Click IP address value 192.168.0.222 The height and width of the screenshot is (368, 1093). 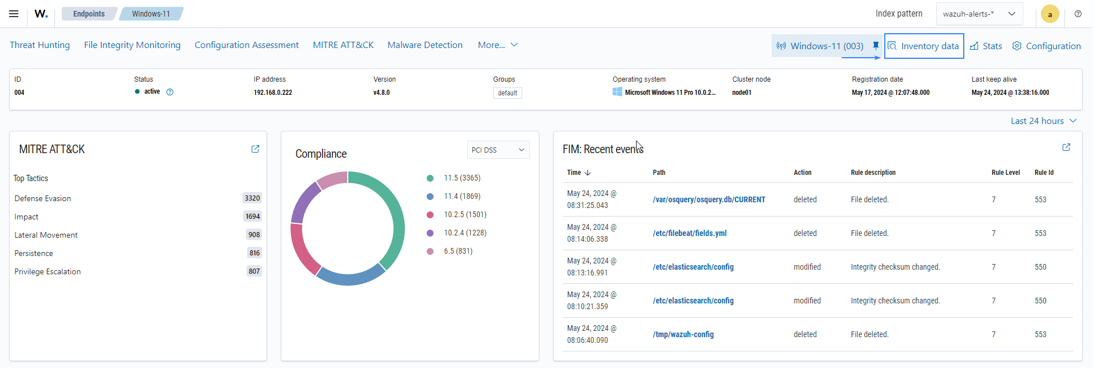click(273, 93)
